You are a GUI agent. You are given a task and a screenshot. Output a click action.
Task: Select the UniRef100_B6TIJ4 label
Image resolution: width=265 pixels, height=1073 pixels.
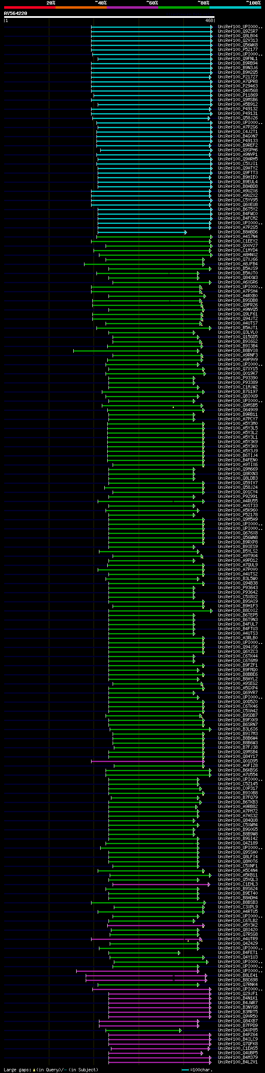click(238, 456)
